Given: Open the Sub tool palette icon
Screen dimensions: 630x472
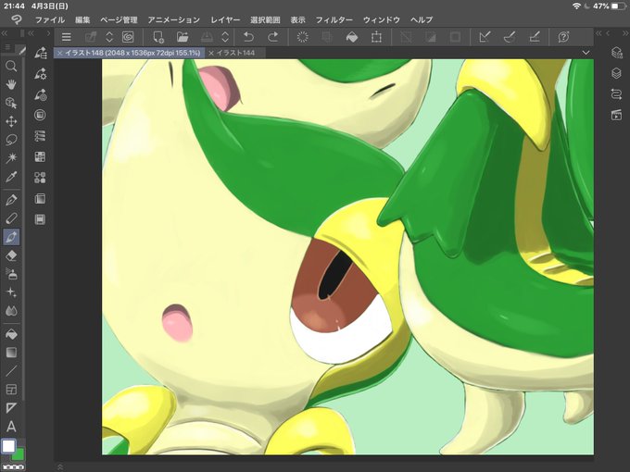Looking at the screenshot, I should [x=40, y=53].
